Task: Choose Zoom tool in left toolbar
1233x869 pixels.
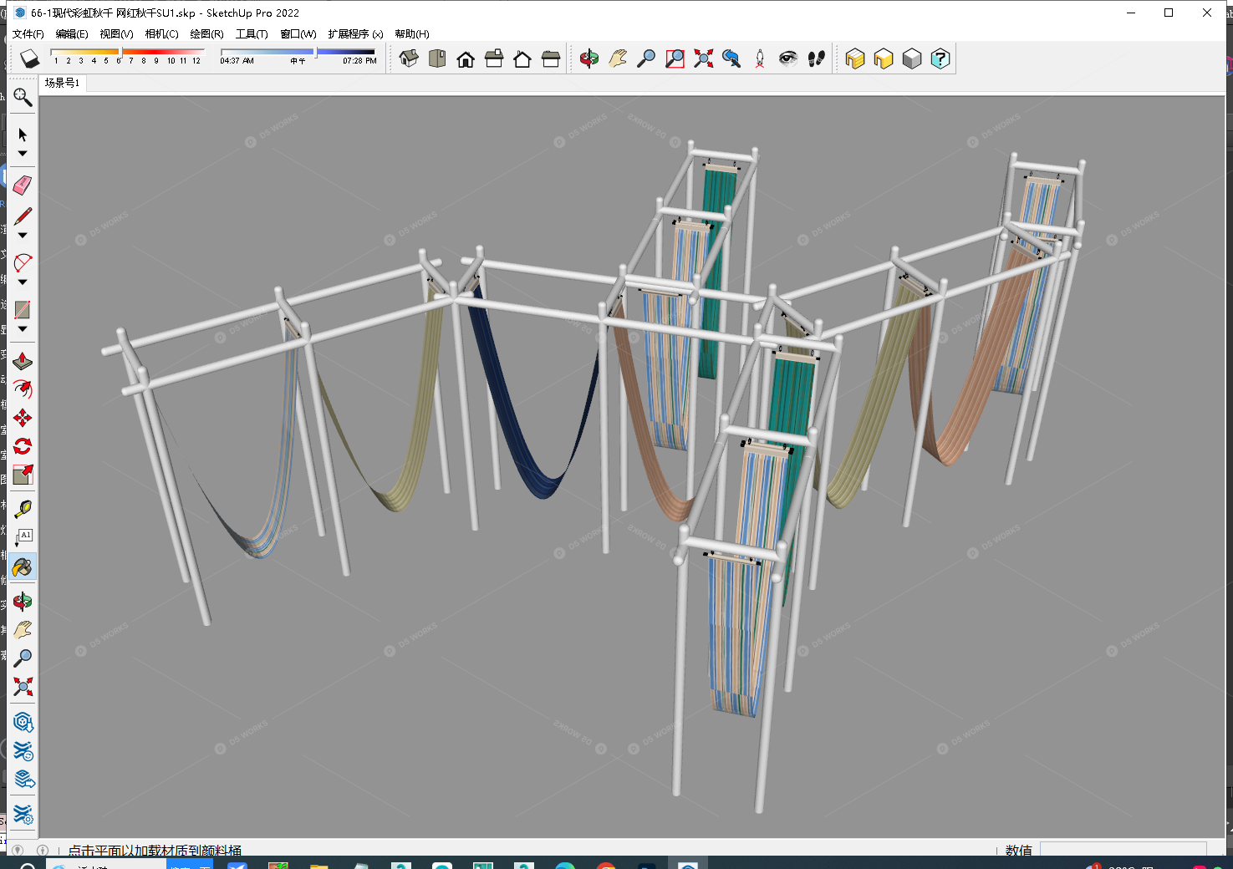Action: (23, 658)
